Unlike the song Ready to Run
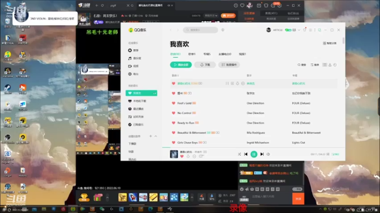 pyautogui.click(x=173, y=123)
